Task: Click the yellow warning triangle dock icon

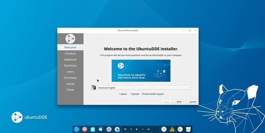Action: (x=172, y=129)
